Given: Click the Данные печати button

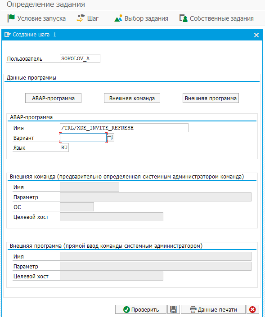Looking at the screenshot, I should point(213,309).
